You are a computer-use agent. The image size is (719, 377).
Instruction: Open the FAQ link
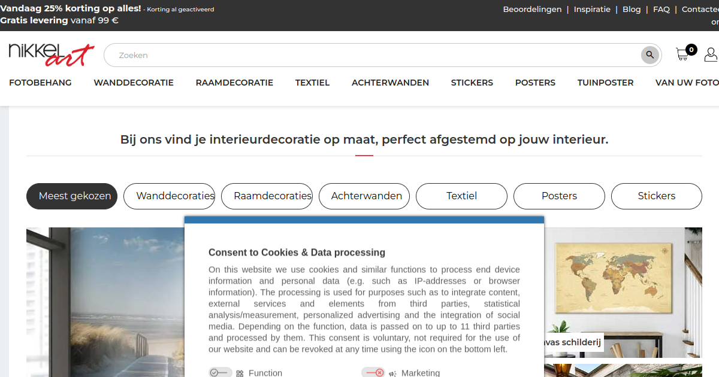(x=661, y=9)
